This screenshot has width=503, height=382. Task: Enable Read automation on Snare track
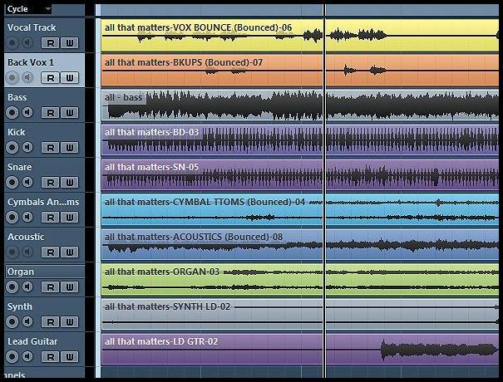(51, 183)
